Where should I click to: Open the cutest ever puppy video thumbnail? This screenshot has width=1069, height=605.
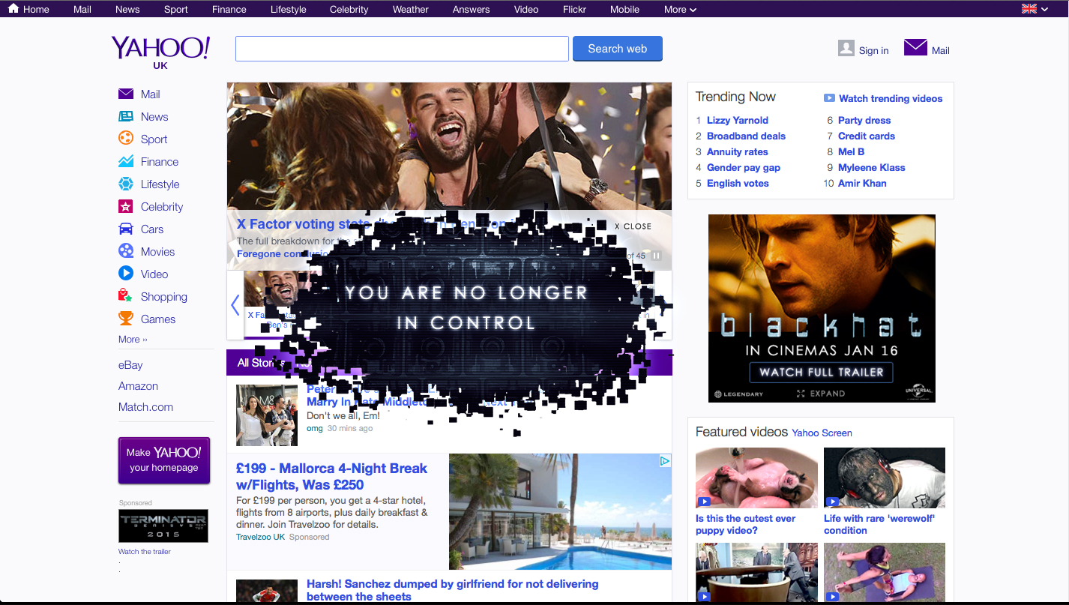756,478
